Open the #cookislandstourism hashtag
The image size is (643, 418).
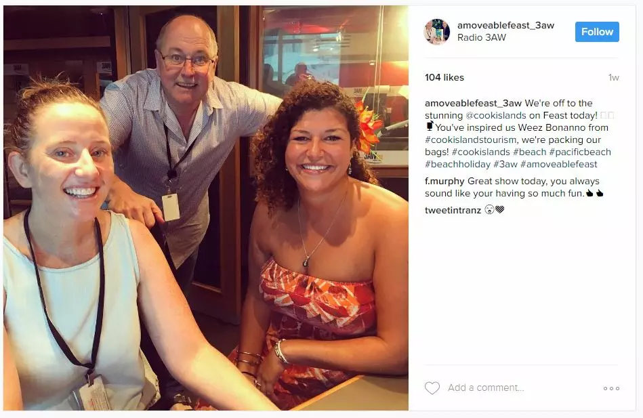click(x=470, y=140)
